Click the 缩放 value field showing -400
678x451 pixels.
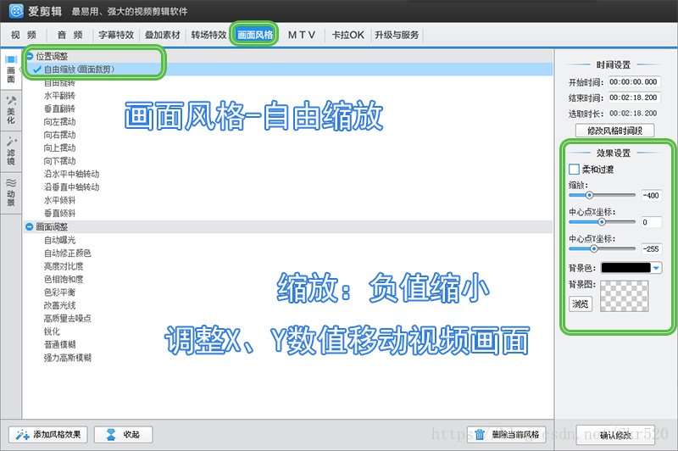point(652,196)
